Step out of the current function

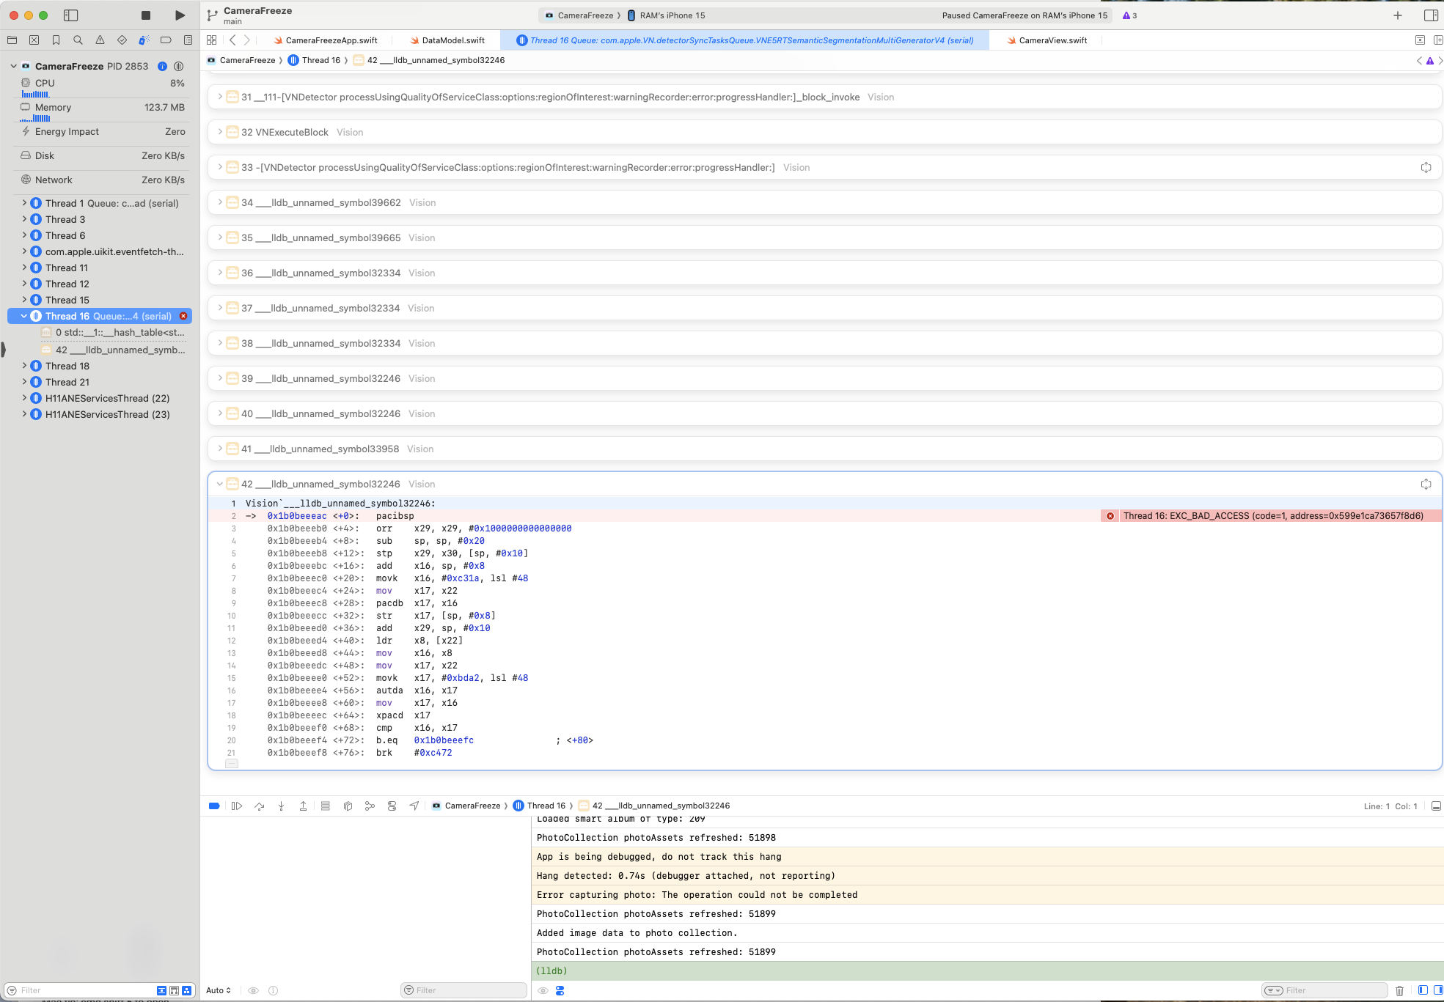[303, 806]
